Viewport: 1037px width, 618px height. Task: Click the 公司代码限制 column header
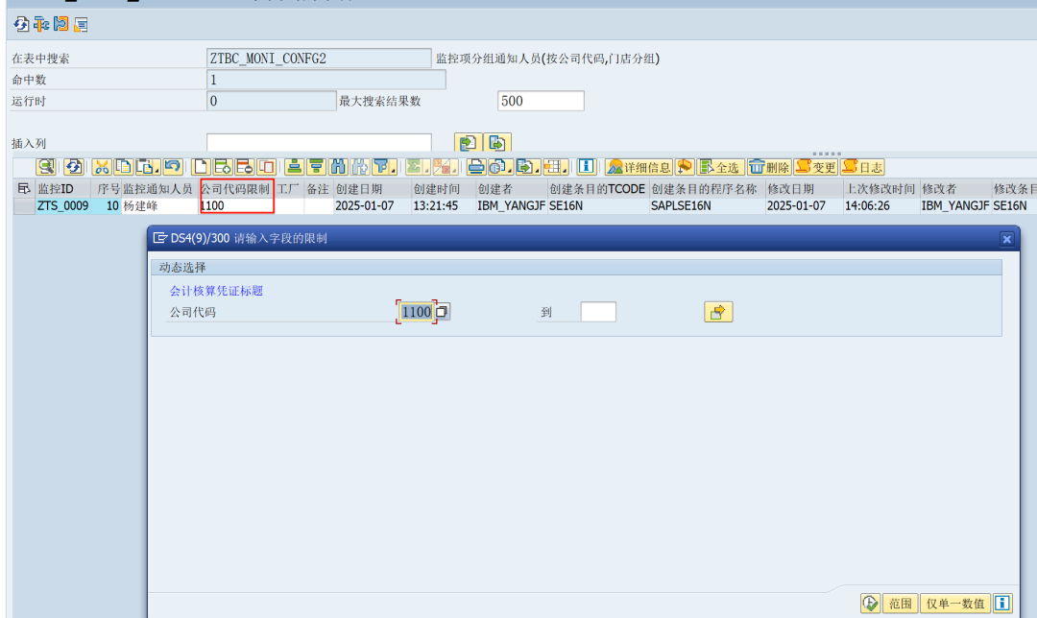point(237,189)
